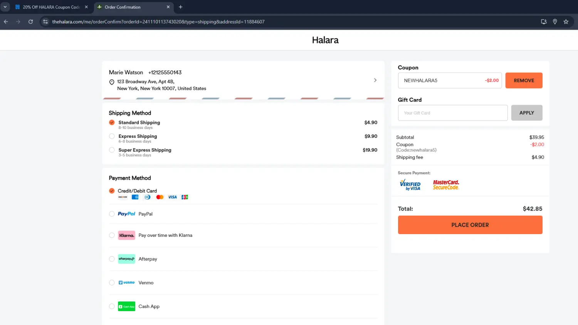578x325 pixels.
Task: Click the green Cash App icon
Action: pos(126,307)
